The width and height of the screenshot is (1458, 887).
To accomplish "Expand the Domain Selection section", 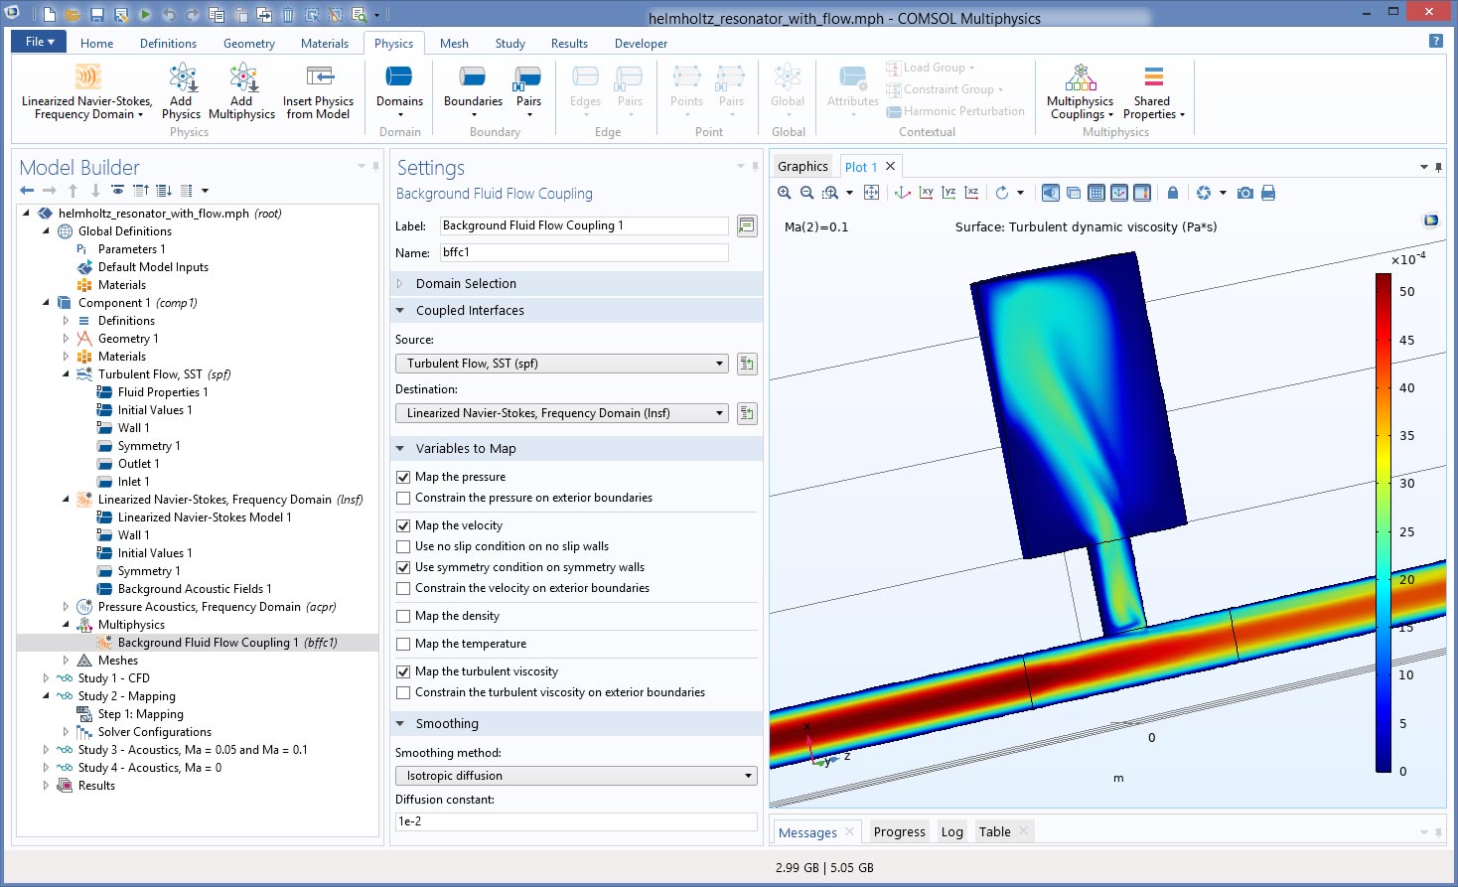I will coord(466,284).
